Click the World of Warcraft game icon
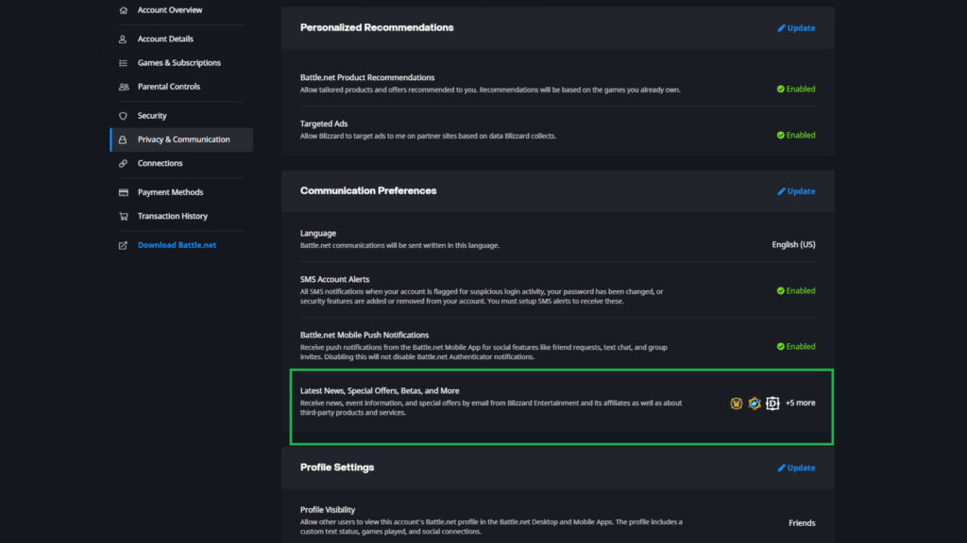This screenshot has width=967, height=543. [738, 403]
